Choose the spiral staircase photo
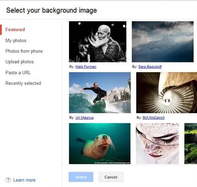Image resolution: width=197 pixels, height=187 pixels. 167,93
